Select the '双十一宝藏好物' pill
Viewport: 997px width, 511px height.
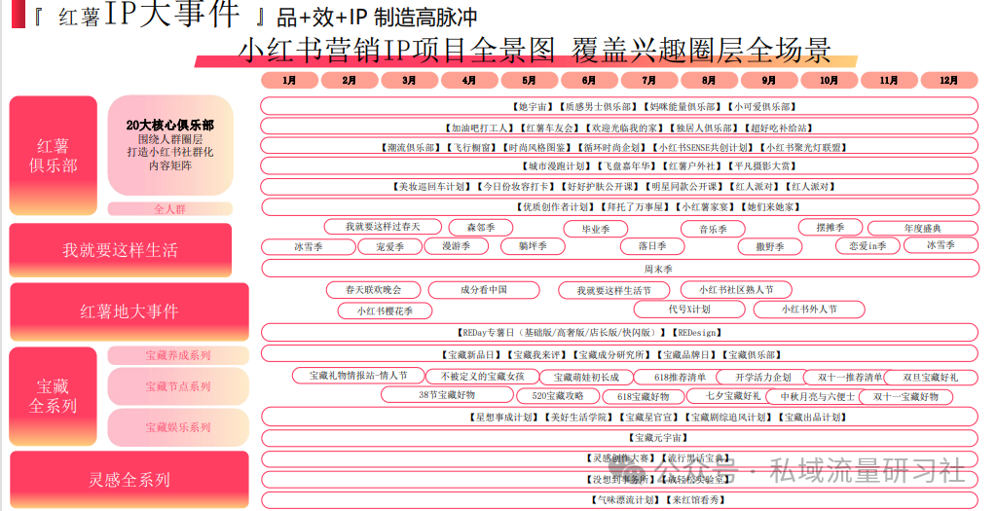(x=906, y=396)
